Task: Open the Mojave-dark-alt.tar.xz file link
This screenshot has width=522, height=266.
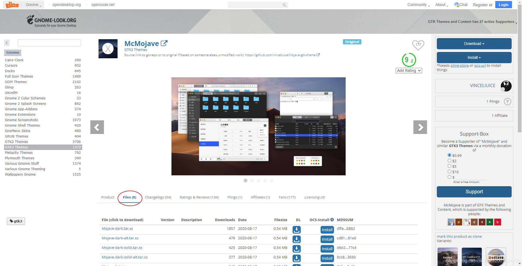Action: coord(120,238)
